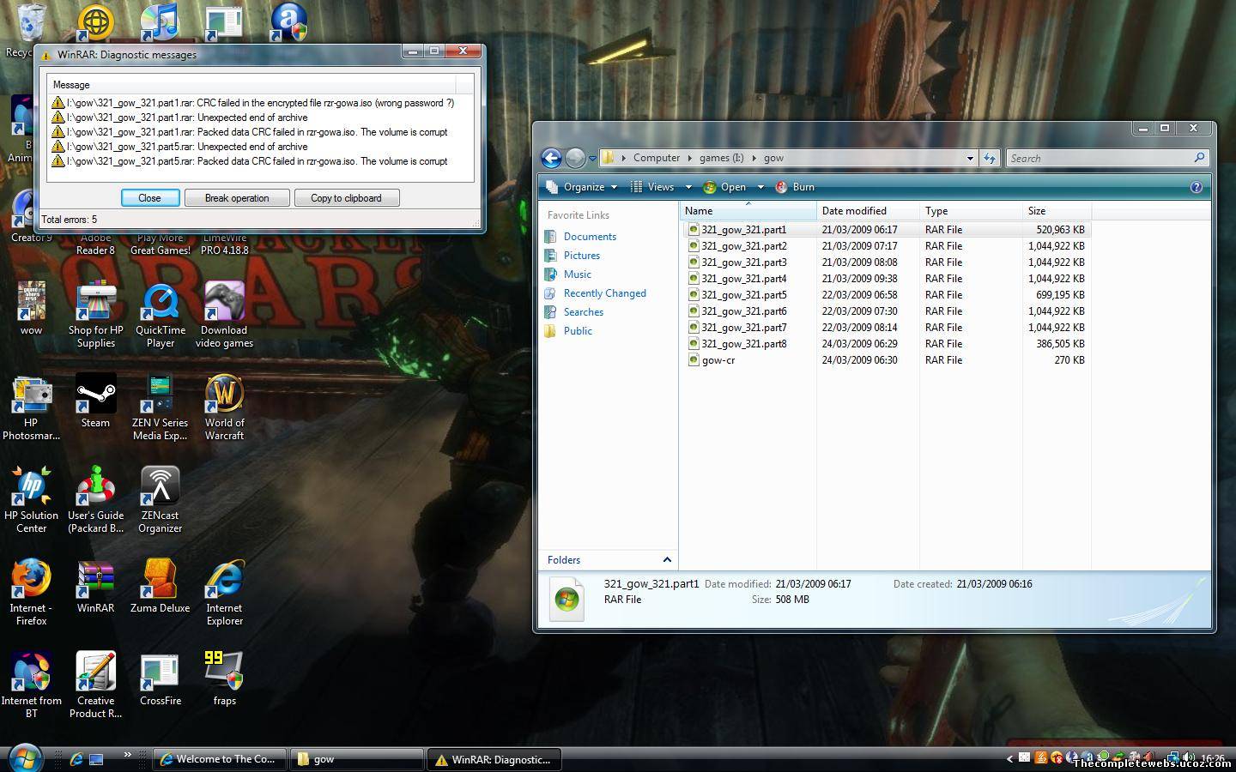Open User's Guide (Packard B... icon

point(95,499)
